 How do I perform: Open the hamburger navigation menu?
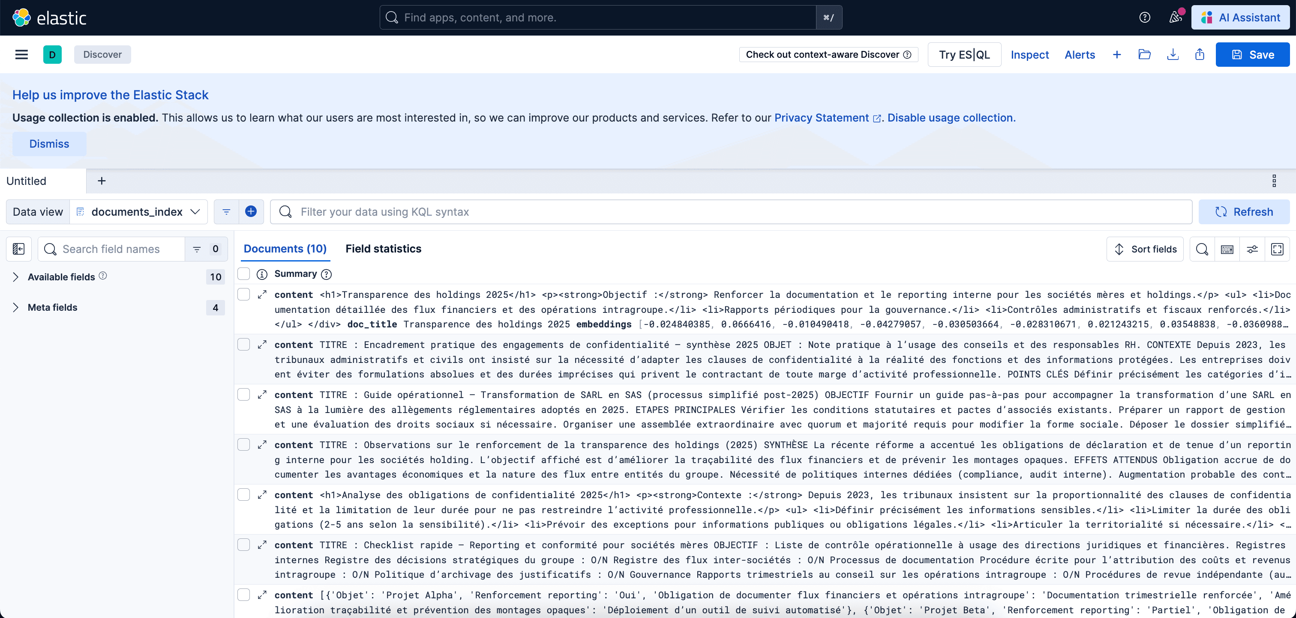coord(21,54)
